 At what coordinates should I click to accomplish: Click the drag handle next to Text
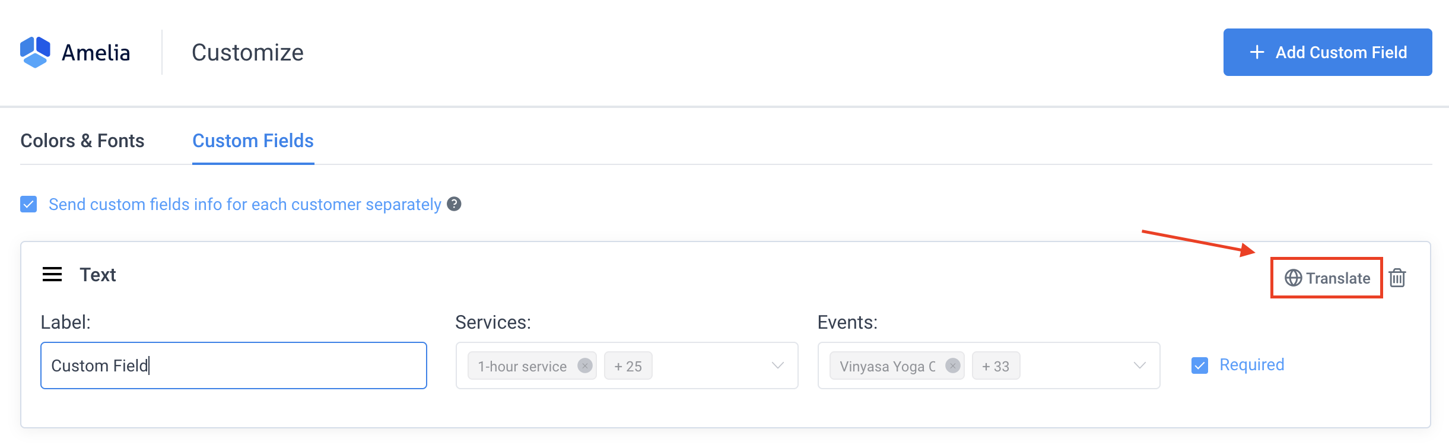[52, 274]
